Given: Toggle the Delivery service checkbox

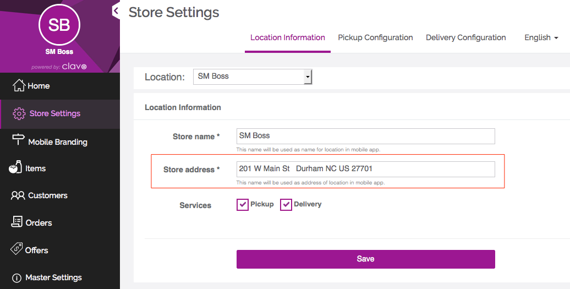Looking at the screenshot, I should (x=286, y=205).
